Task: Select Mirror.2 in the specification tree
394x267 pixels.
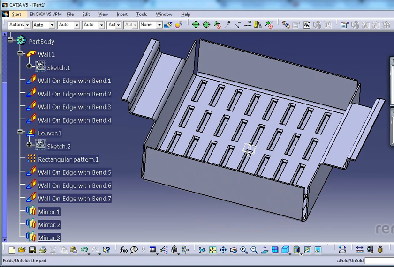Action: tap(49, 225)
